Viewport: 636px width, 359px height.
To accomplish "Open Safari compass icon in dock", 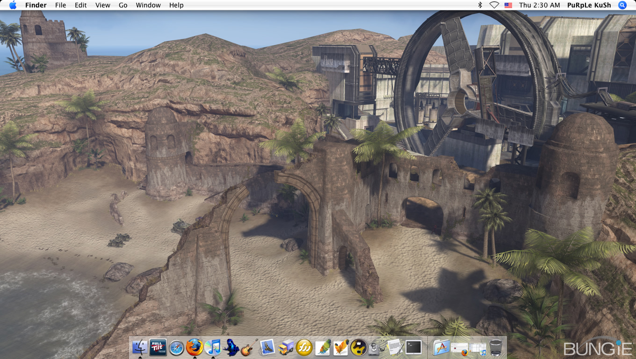I will click(176, 347).
